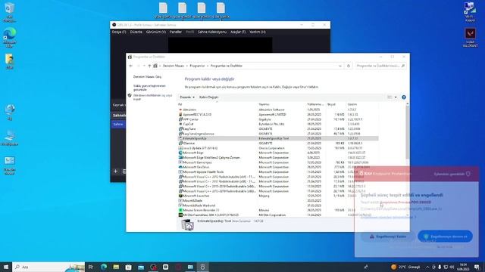Select Microsoft Edge row in list
Screen dimensions: 485x272
click(278, 153)
